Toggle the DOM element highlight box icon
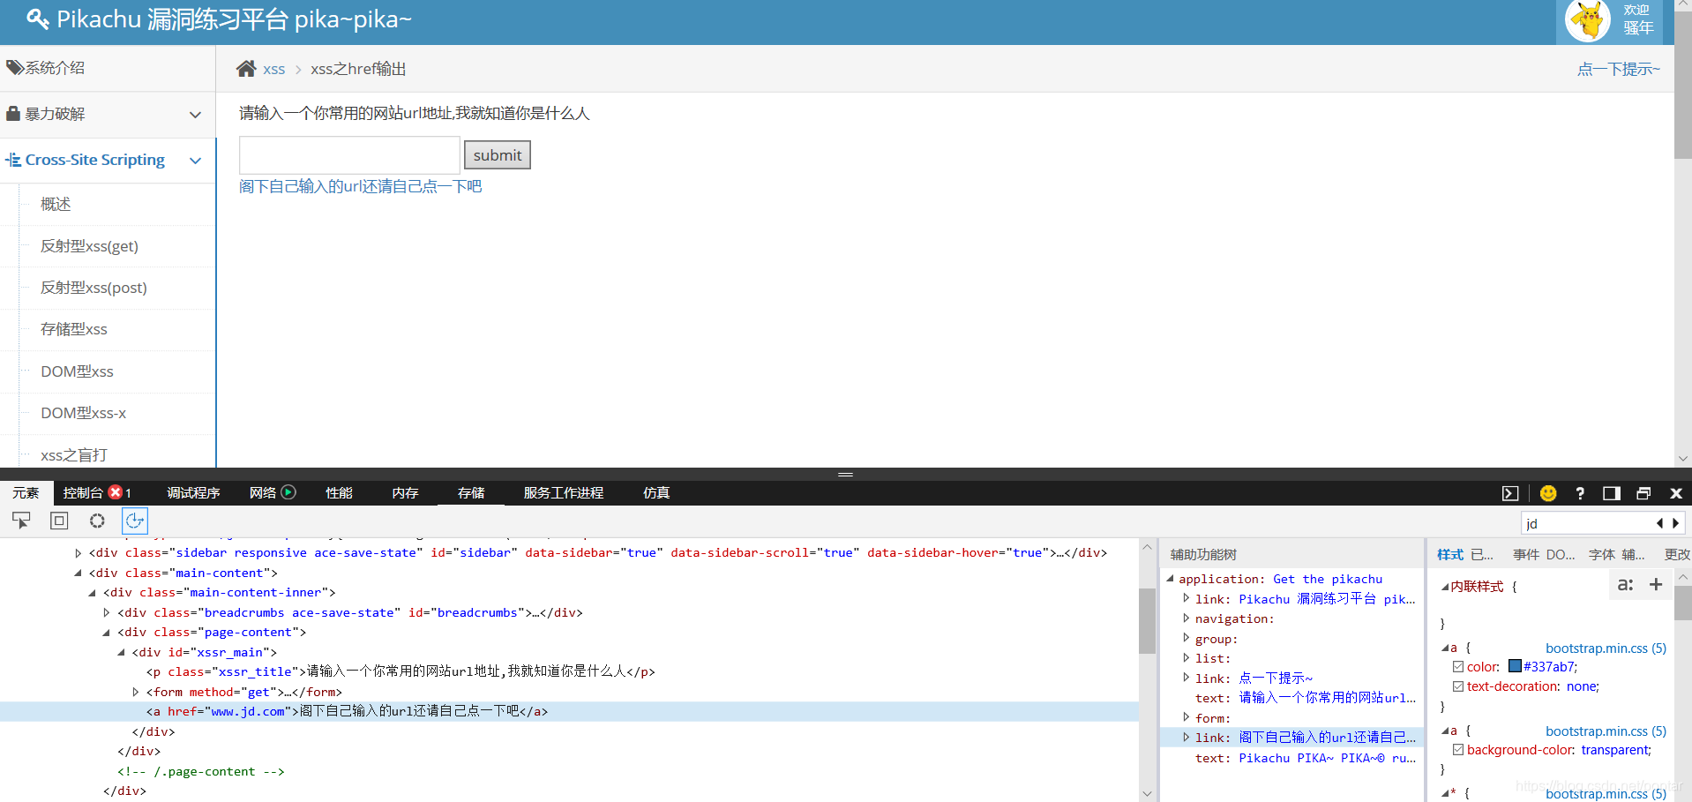The width and height of the screenshot is (1692, 802). click(59, 521)
